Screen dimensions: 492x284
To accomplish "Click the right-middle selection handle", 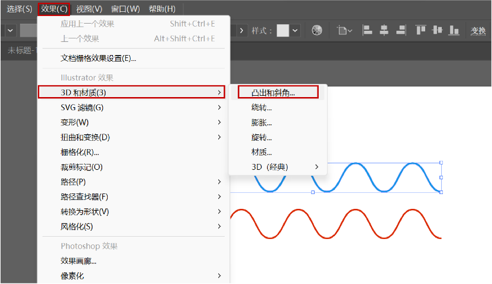I will click(x=441, y=177).
